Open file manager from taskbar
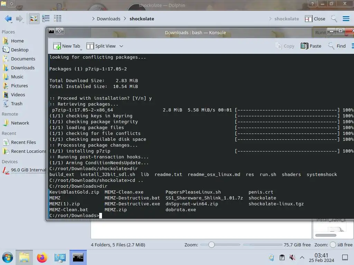The width and height of the screenshot is (354, 265). [x=24, y=257]
